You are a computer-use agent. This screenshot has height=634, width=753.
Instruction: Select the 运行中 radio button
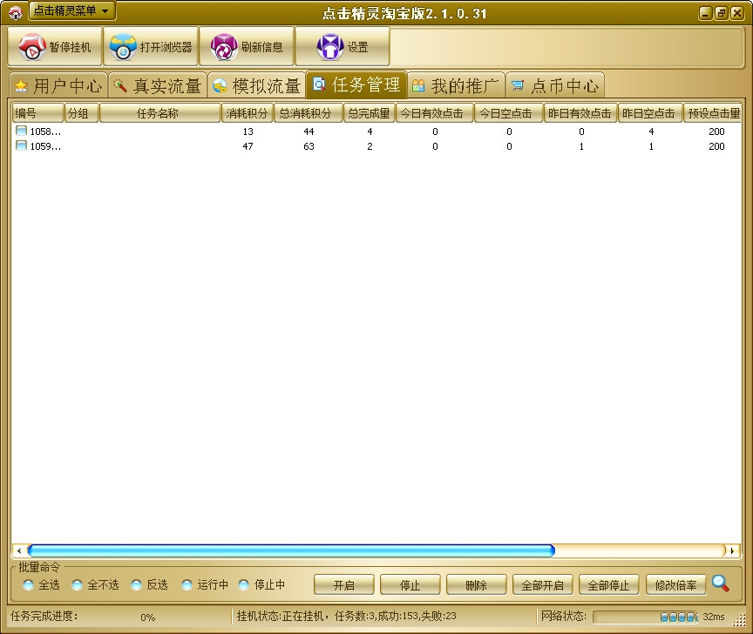(187, 584)
